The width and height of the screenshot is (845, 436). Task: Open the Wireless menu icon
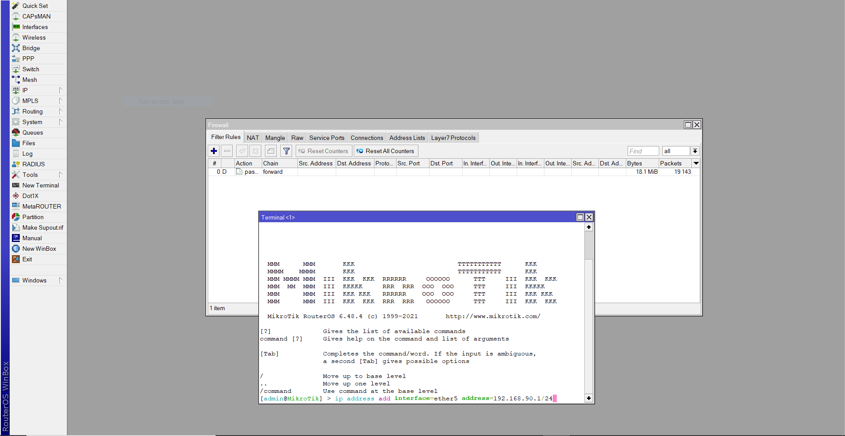coord(16,37)
